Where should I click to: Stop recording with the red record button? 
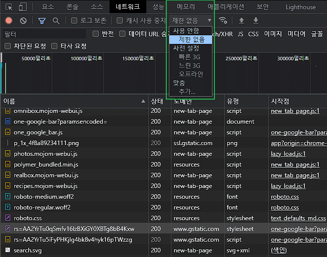[9, 20]
